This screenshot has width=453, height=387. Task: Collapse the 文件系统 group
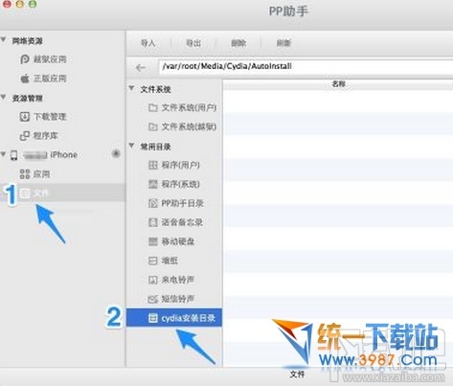coord(132,88)
